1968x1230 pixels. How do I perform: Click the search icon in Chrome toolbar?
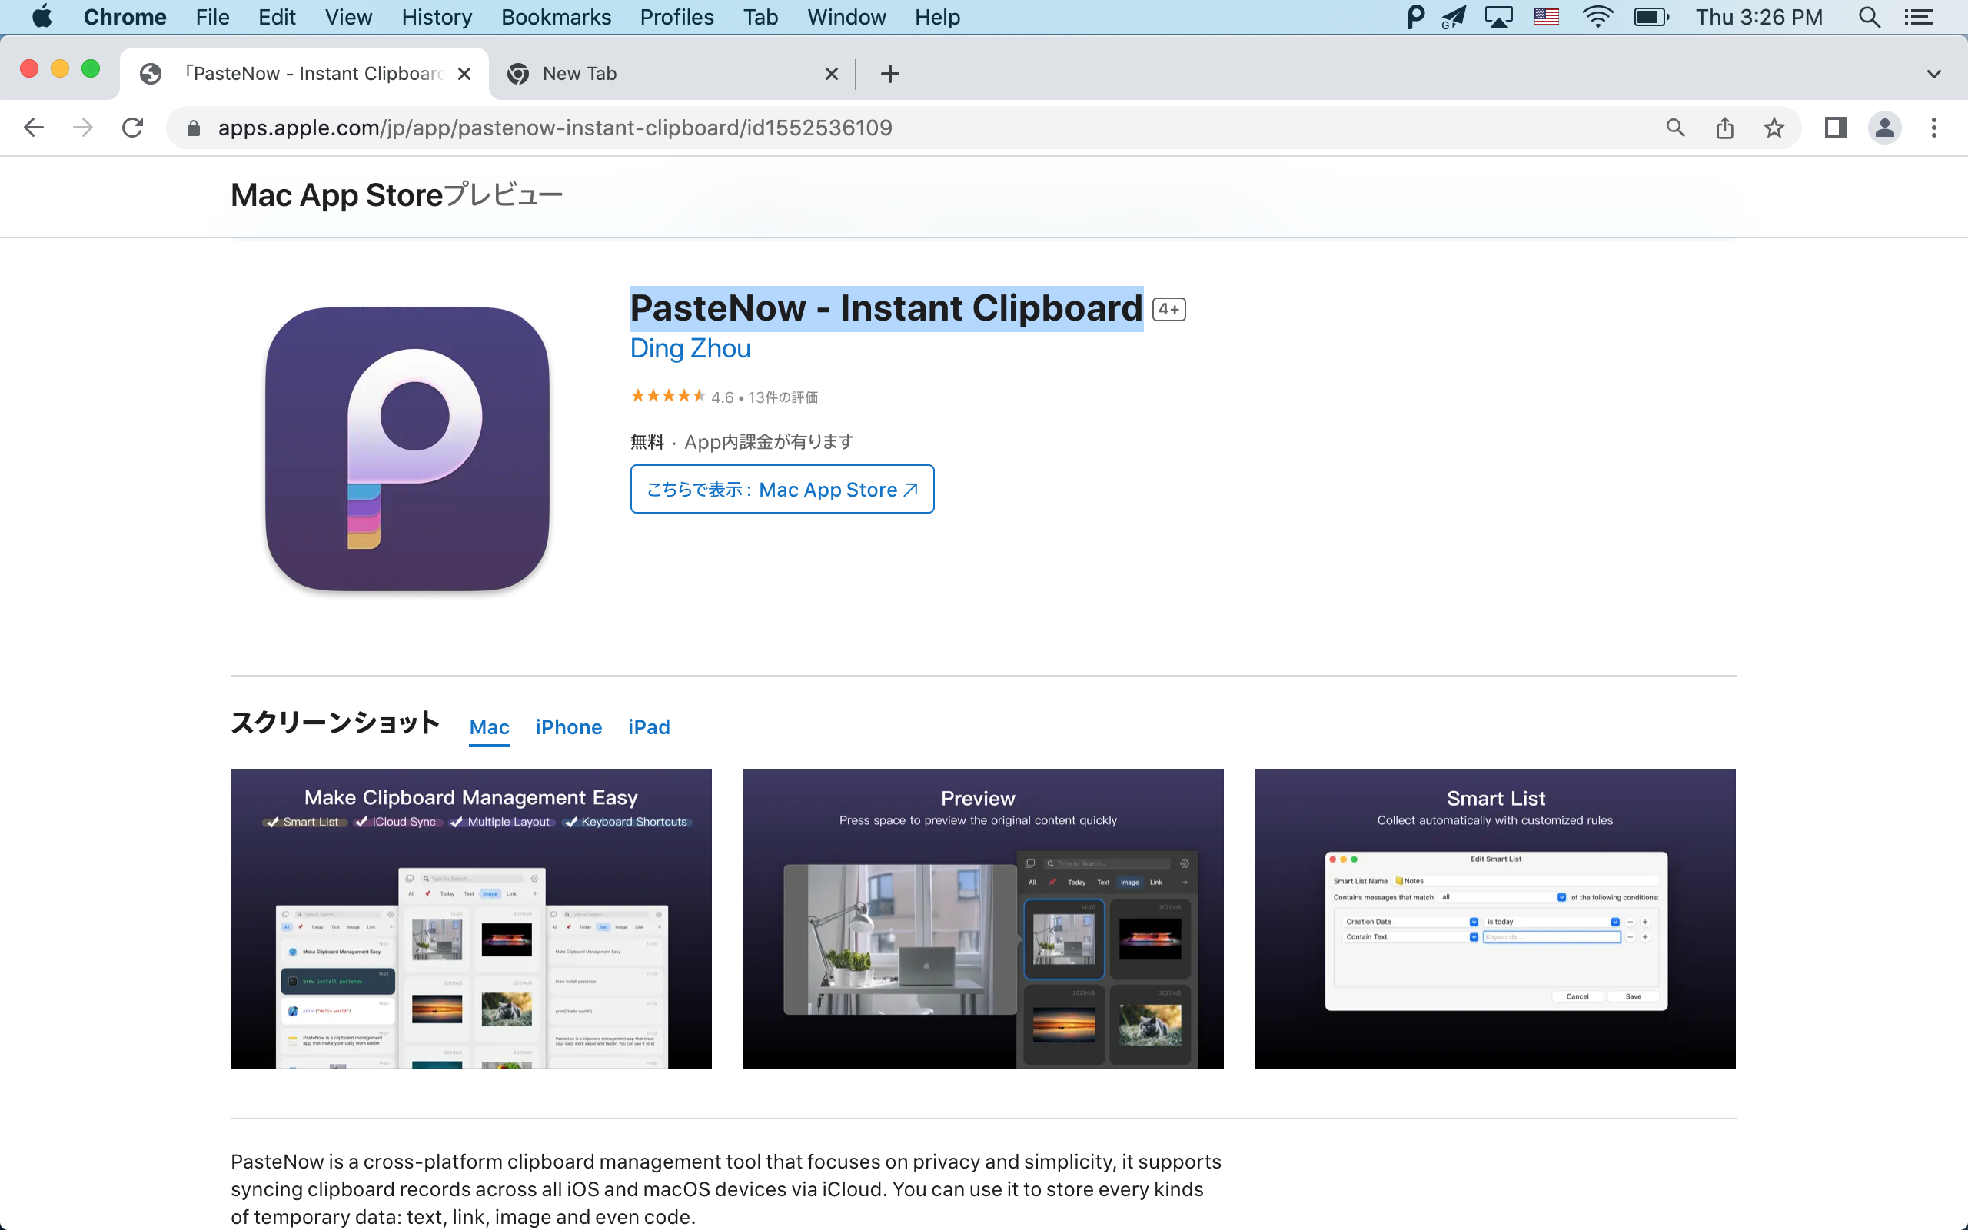tap(1676, 128)
